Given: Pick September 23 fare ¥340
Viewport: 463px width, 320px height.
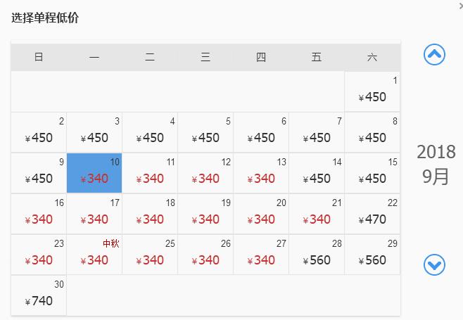Looking at the screenshot, I should (x=39, y=255).
